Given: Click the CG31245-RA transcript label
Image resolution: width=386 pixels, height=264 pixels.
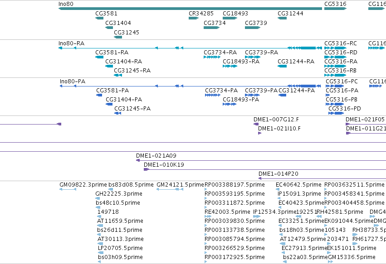Looking at the screenshot, I should coord(132,71).
